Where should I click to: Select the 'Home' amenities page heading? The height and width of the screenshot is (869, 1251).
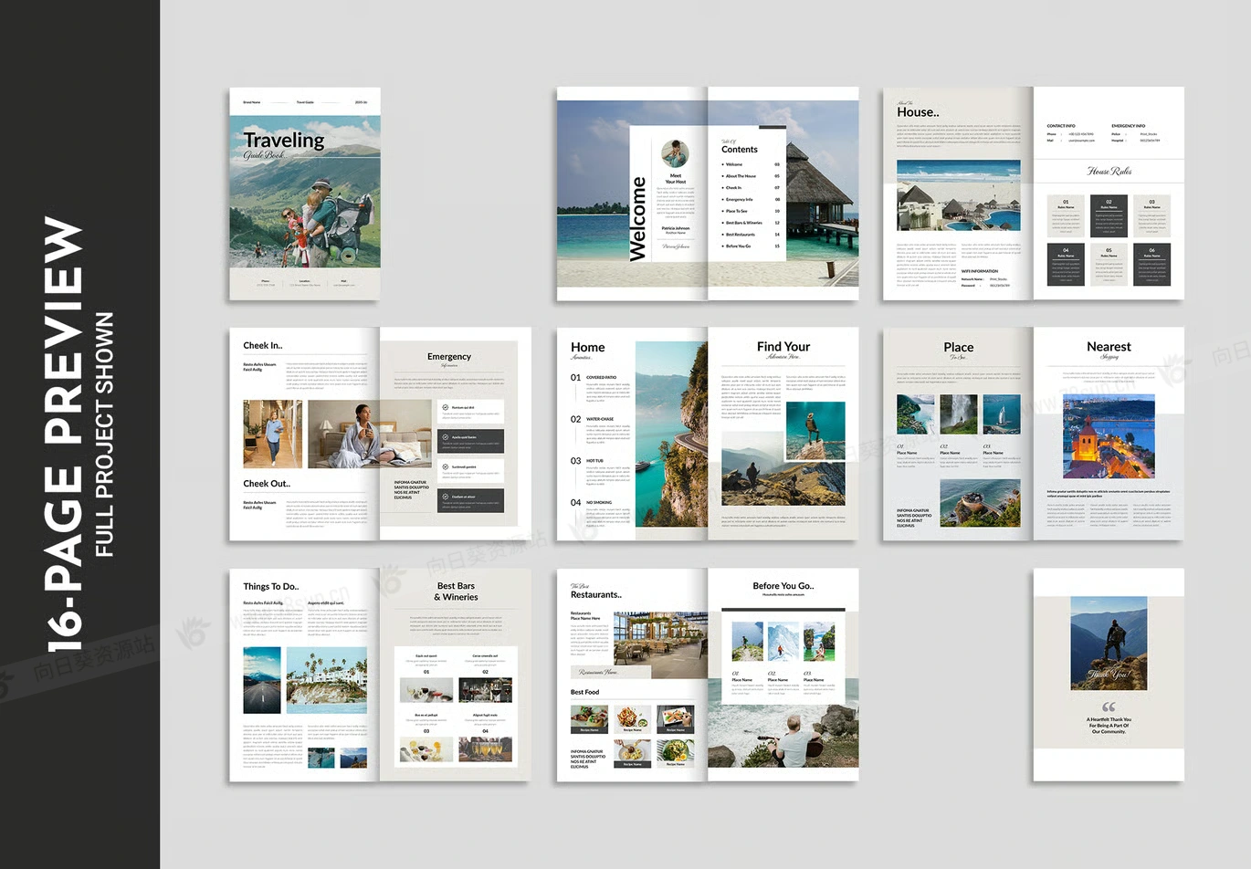(587, 348)
